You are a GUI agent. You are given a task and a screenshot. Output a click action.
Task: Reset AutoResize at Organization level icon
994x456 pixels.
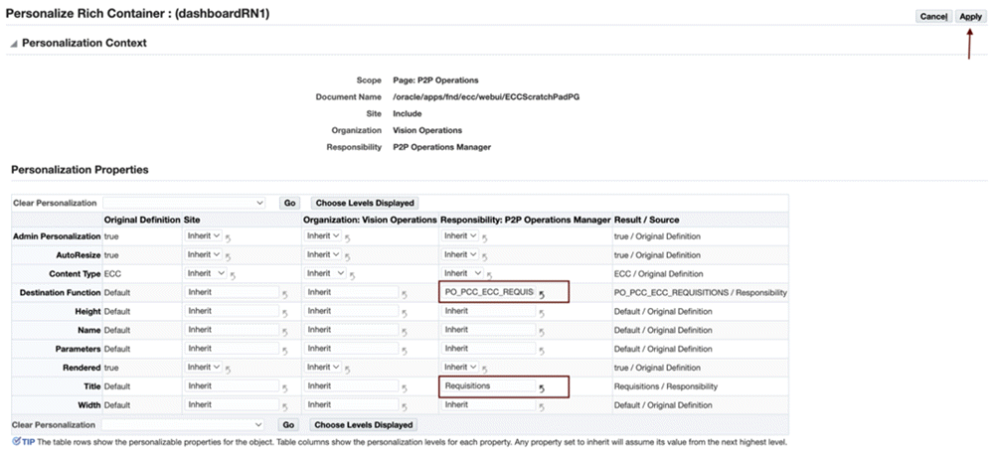[x=348, y=256]
